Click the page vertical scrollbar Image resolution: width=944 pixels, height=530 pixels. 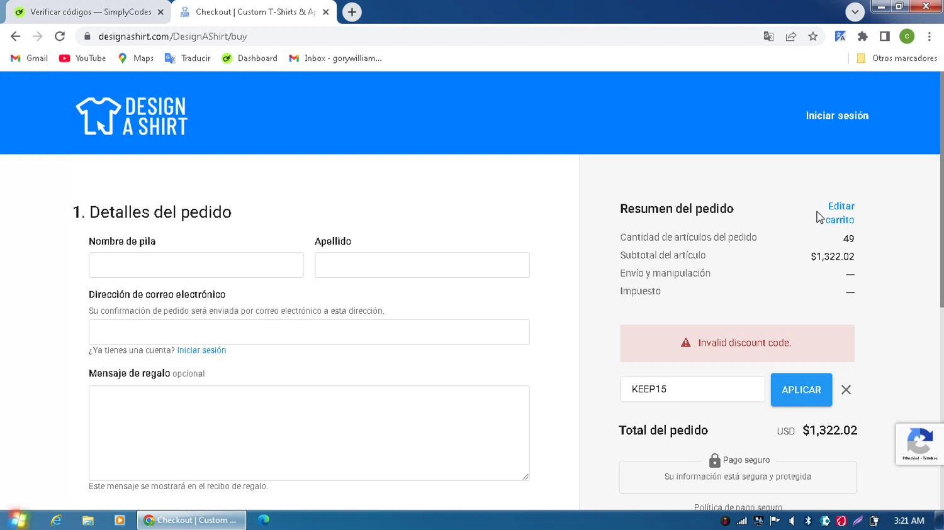pyautogui.click(x=941, y=189)
